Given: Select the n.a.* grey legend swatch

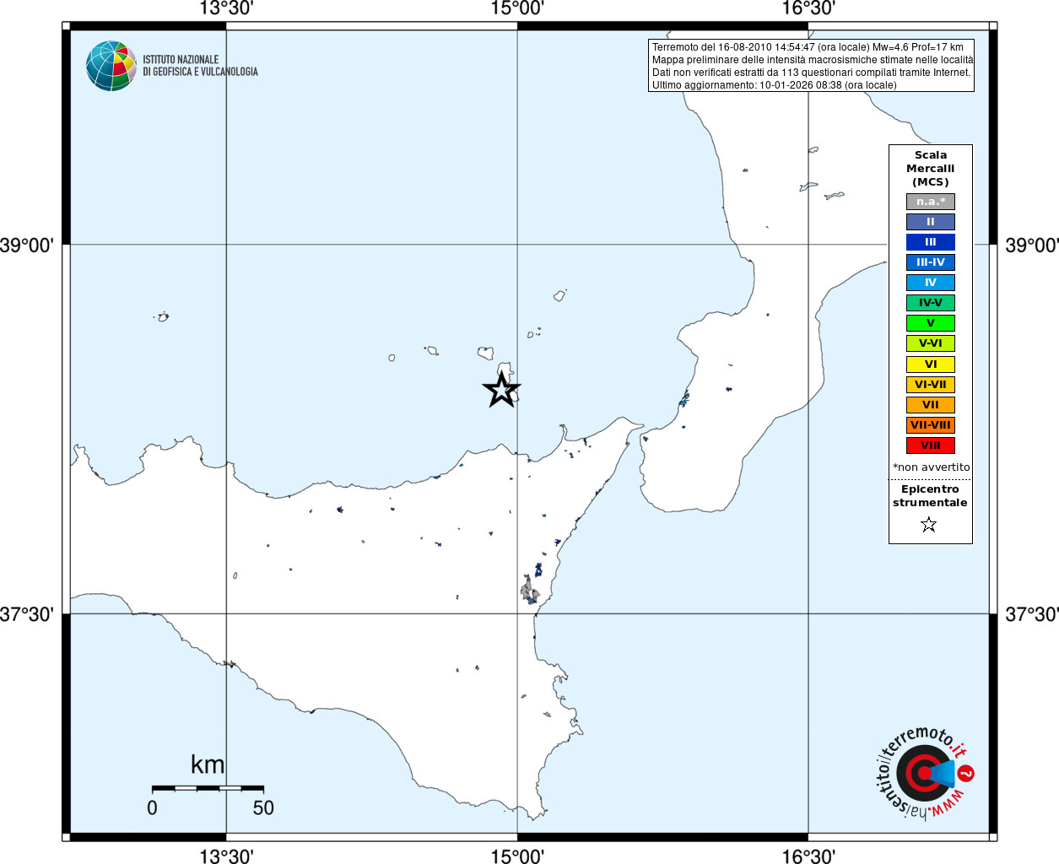Looking at the screenshot, I should pos(931,202).
